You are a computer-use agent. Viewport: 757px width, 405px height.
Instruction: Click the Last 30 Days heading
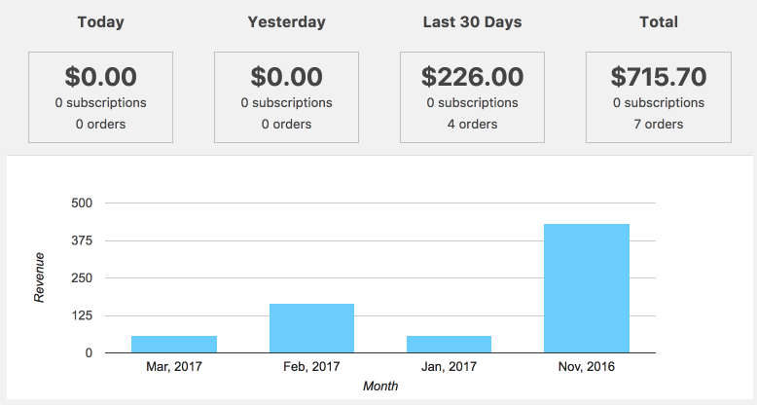pyautogui.click(x=472, y=22)
